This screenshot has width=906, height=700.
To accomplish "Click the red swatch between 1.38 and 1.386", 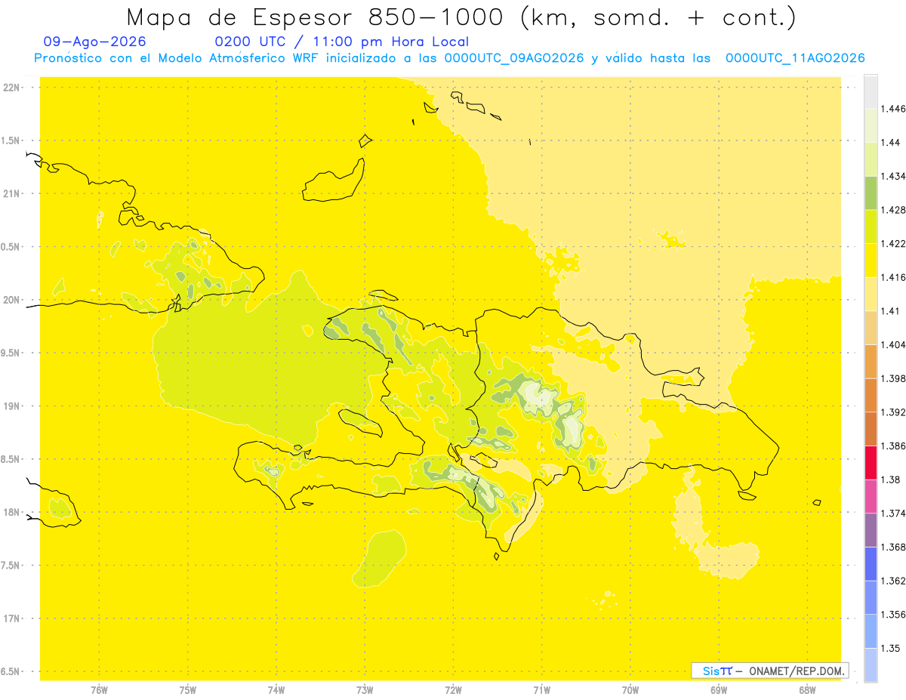I will click(x=871, y=463).
